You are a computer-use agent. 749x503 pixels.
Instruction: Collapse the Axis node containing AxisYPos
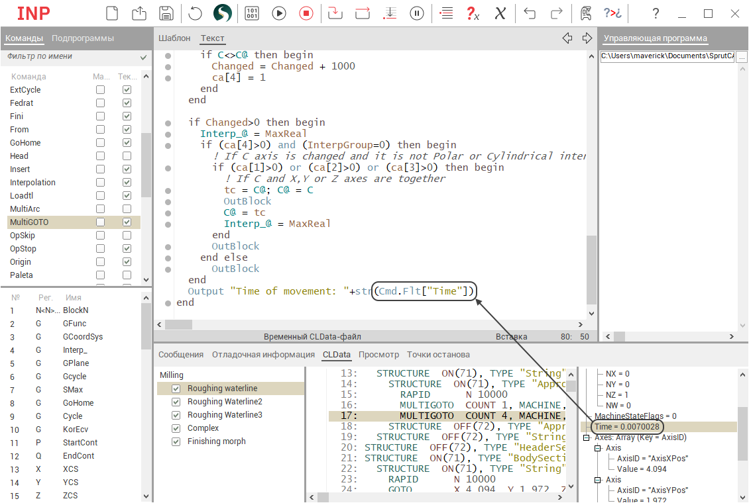tap(598, 480)
